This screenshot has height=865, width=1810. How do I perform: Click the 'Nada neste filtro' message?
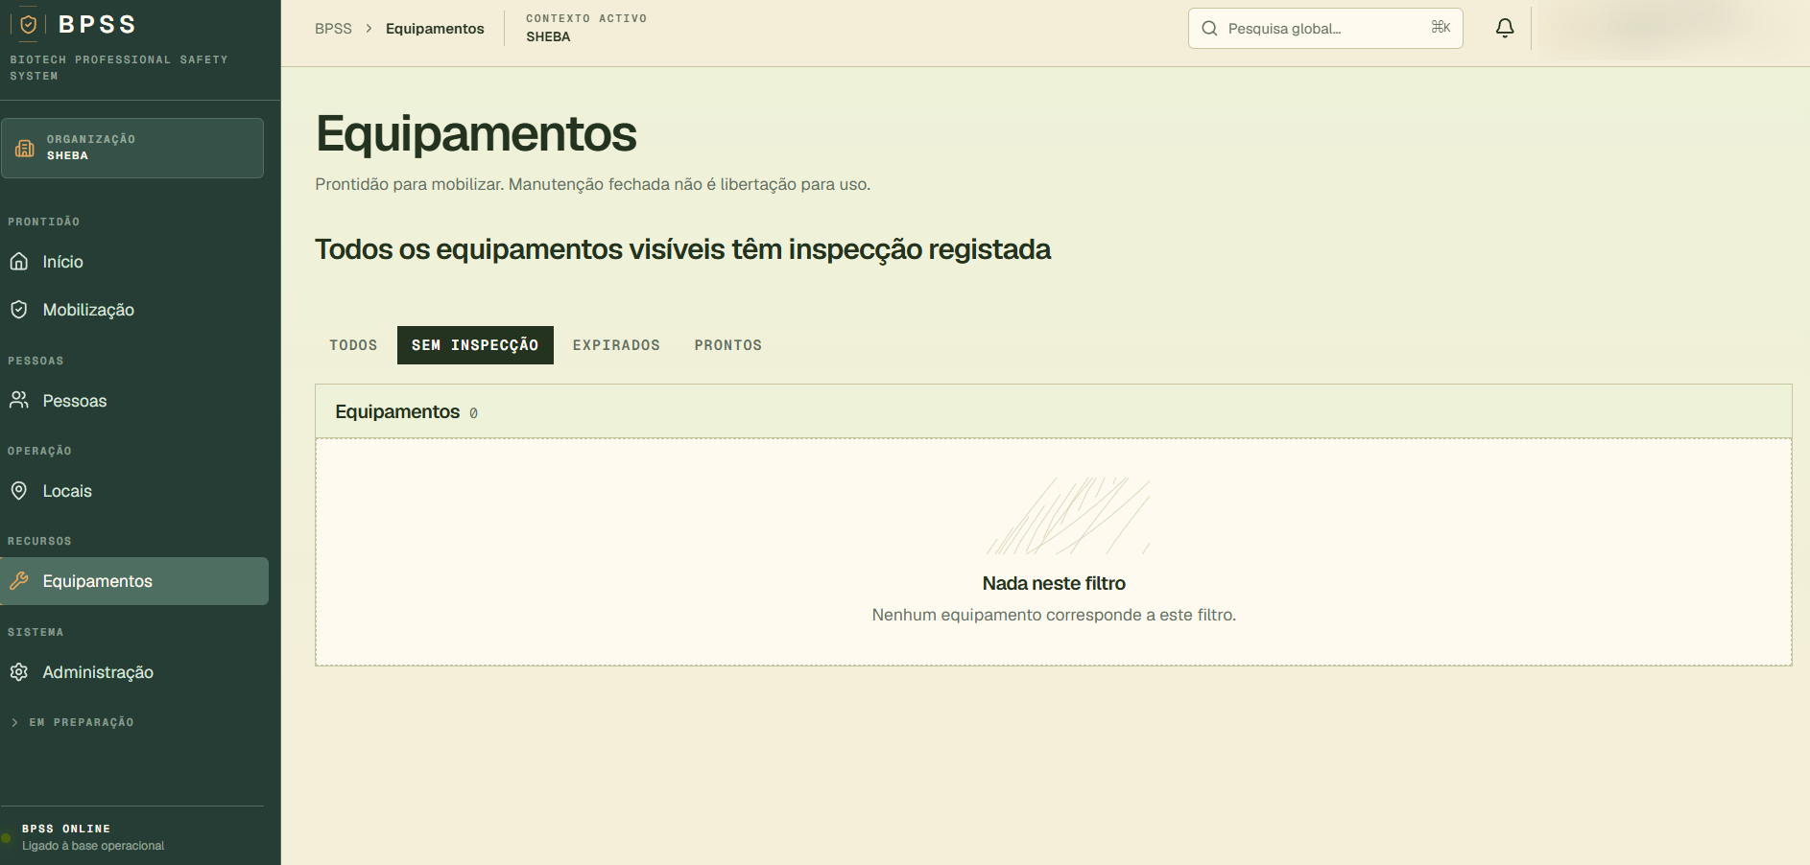point(1054,583)
